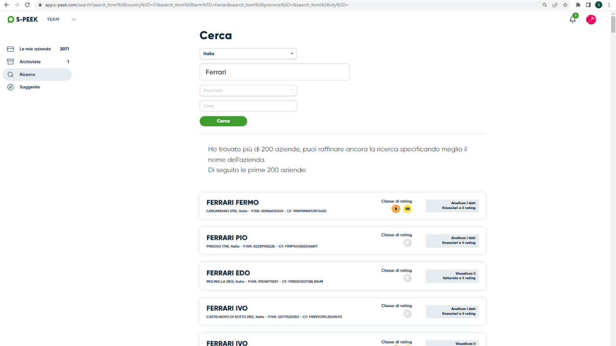Click the green Cerca button
616x346 pixels.
(223, 121)
